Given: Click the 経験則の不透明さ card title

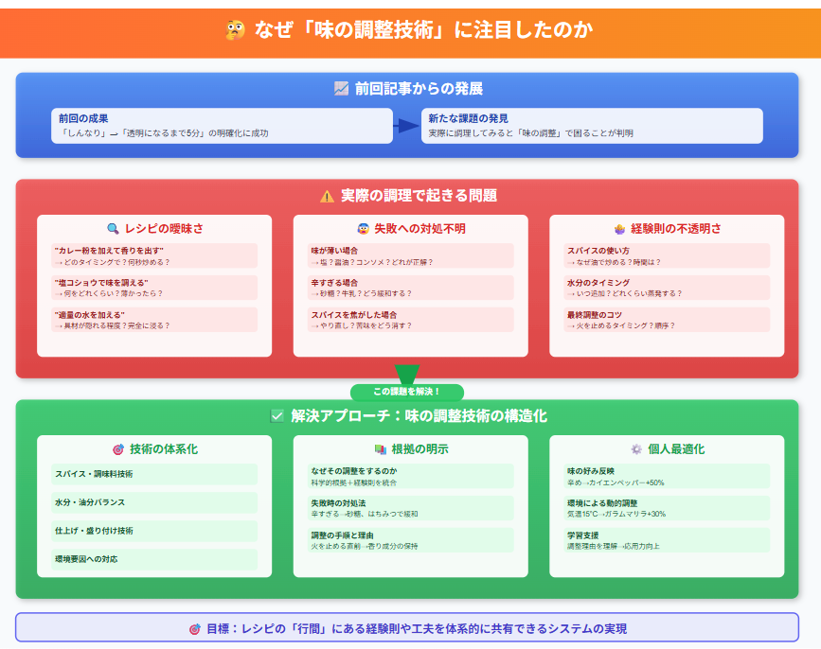Looking at the screenshot, I should pos(676,229).
